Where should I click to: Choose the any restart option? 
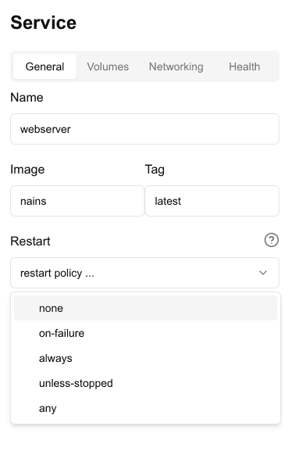coord(145,408)
